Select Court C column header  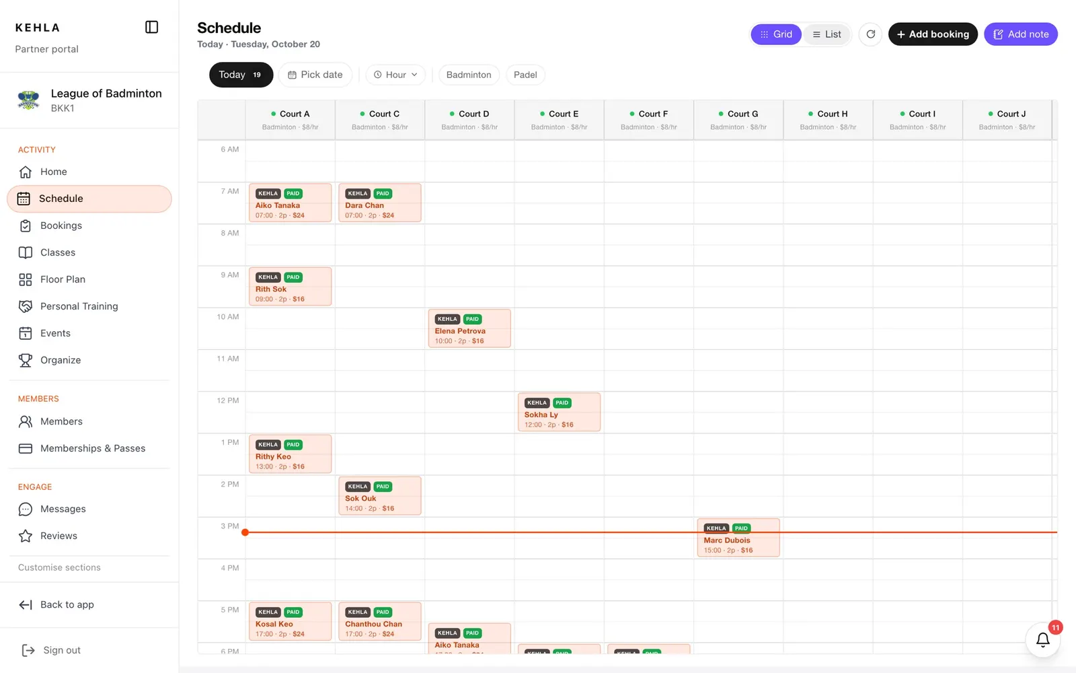(x=380, y=120)
